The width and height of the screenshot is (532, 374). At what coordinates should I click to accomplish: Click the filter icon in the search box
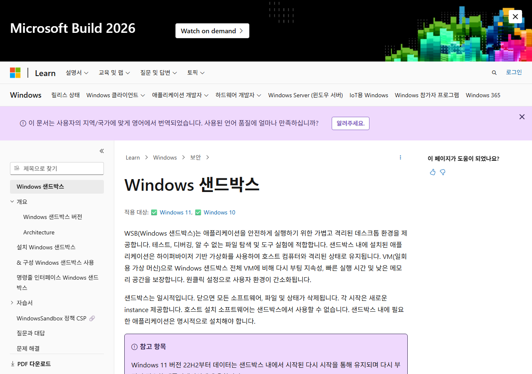click(x=17, y=168)
